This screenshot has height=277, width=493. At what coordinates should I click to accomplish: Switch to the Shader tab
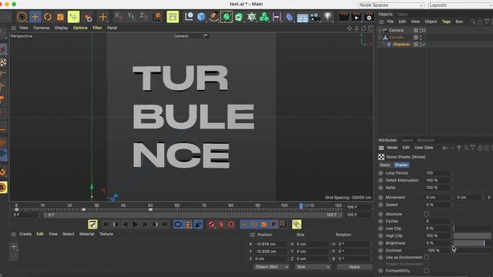401,165
